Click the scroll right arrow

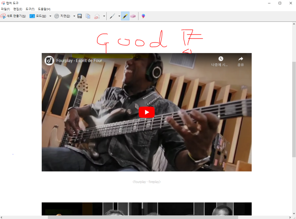[290, 217]
